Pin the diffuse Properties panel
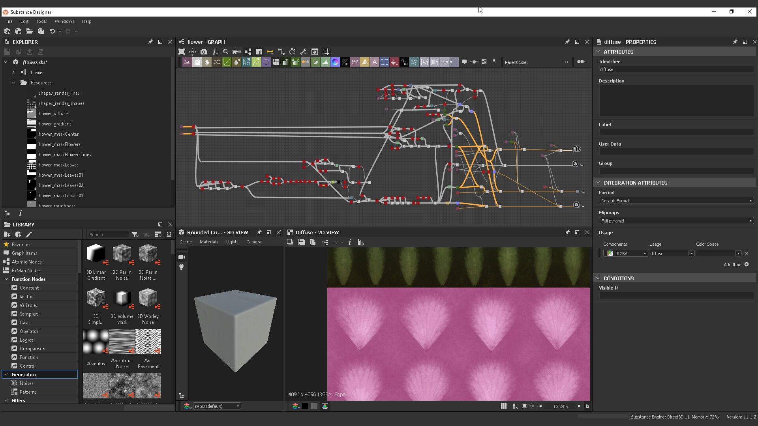 coord(735,42)
